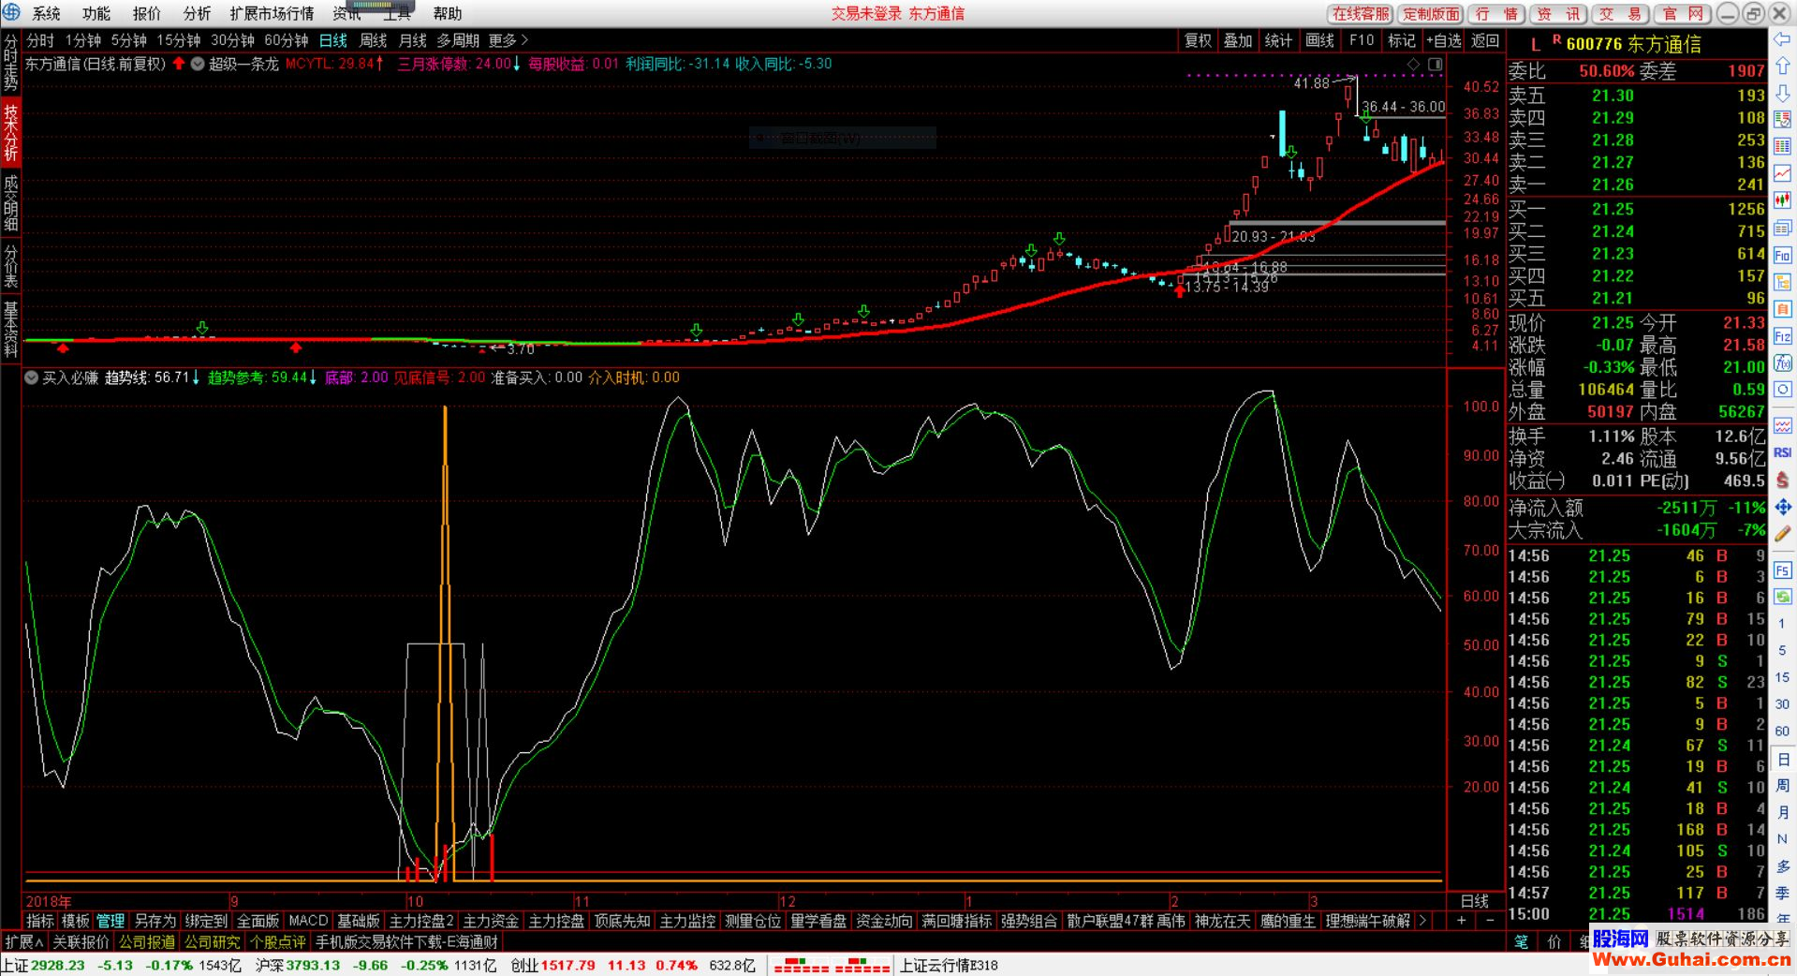
Task: Switch to 60分钟 period tab
Action: pyautogui.click(x=286, y=40)
